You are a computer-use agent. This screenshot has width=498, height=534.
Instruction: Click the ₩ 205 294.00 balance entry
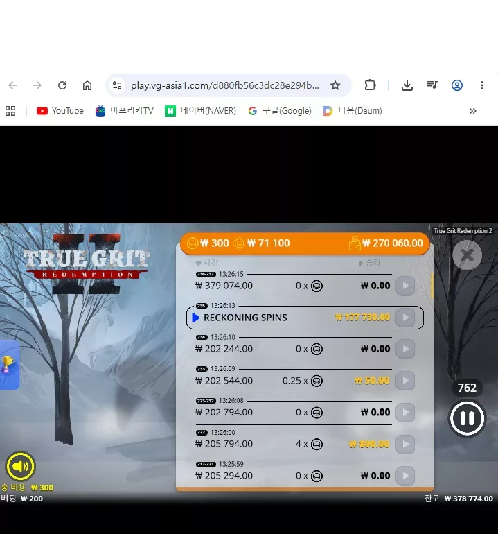click(224, 476)
